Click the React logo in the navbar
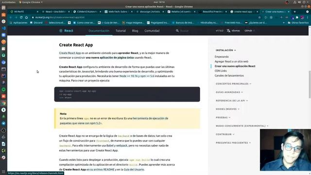Image resolution: width=311 pixels, height=175 pixels. point(66,31)
